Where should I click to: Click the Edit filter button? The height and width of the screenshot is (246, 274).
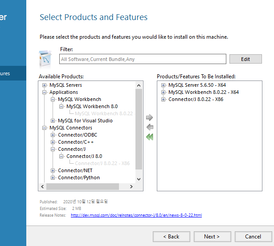tap(245, 59)
